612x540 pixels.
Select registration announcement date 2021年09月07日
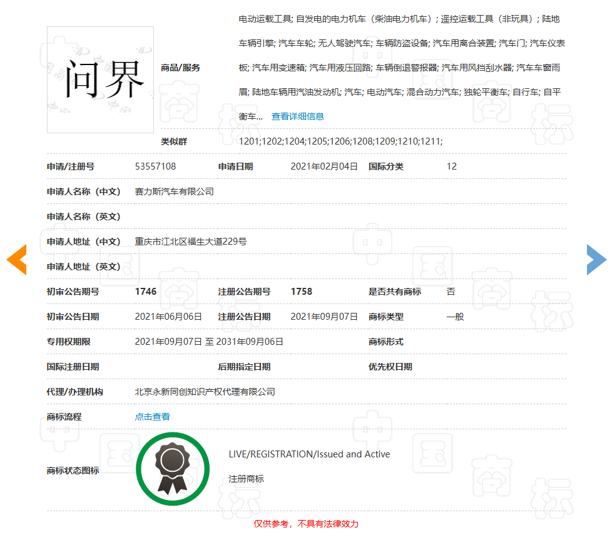[x=324, y=317]
